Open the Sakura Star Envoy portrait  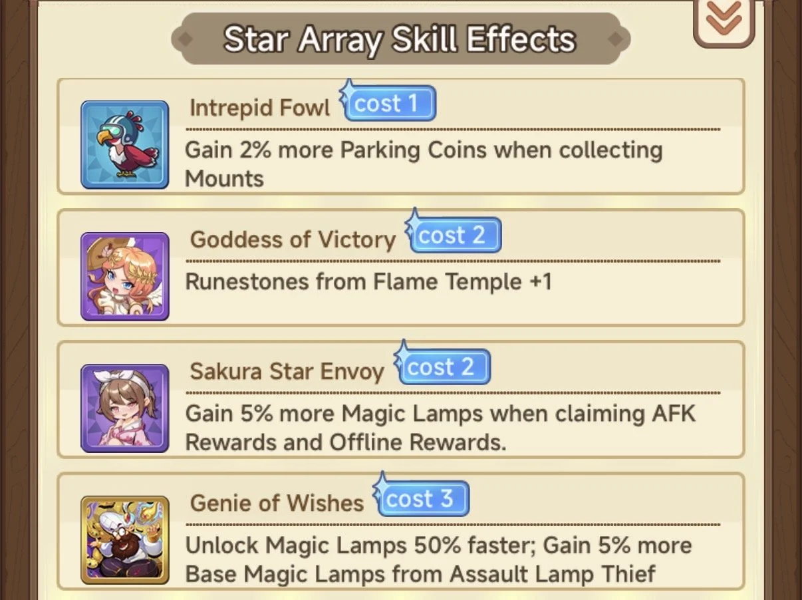tap(125, 408)
